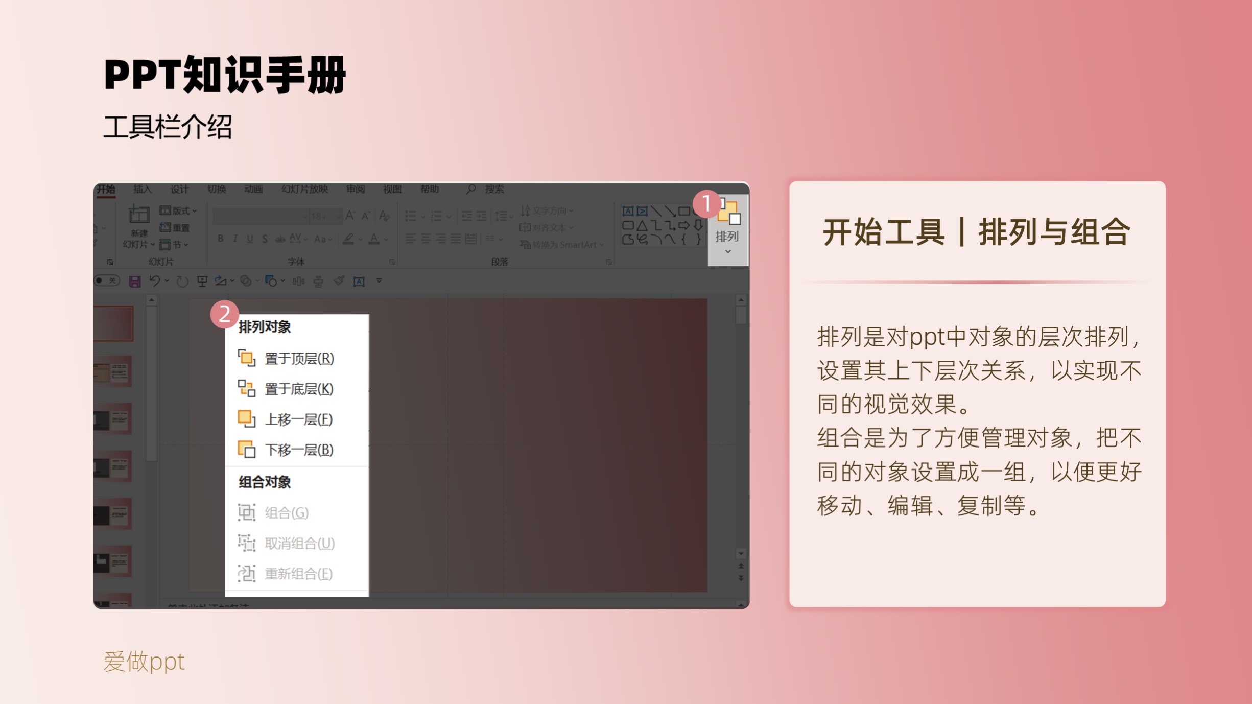Open the font color picker
This screenshot has width=1252, height=704.
[373, 240]
